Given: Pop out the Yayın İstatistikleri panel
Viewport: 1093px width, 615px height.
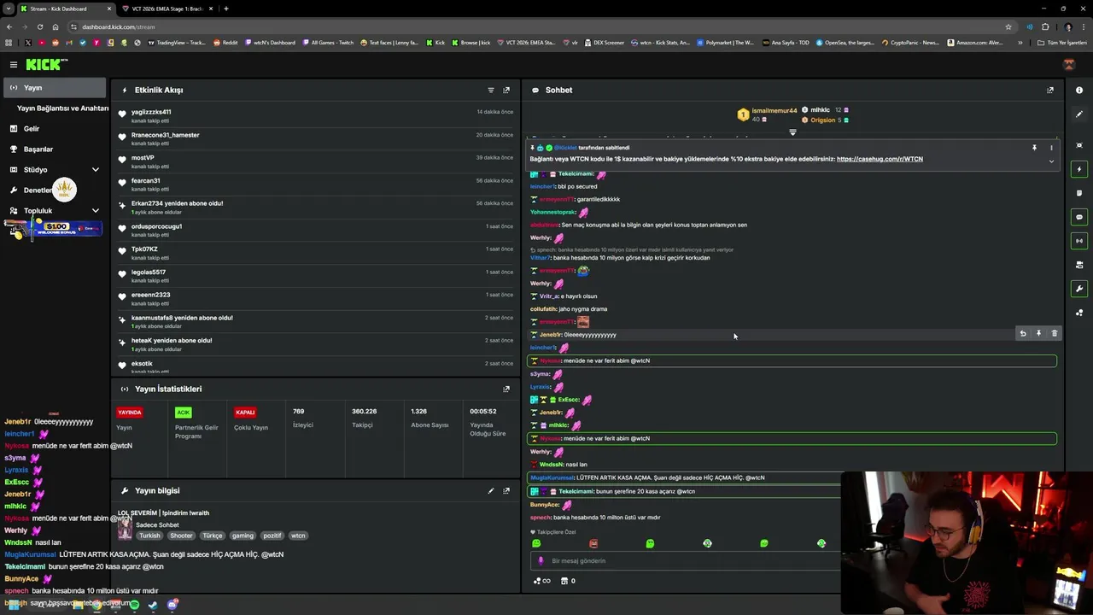Looking at the screenshot, I should (506, 389).
